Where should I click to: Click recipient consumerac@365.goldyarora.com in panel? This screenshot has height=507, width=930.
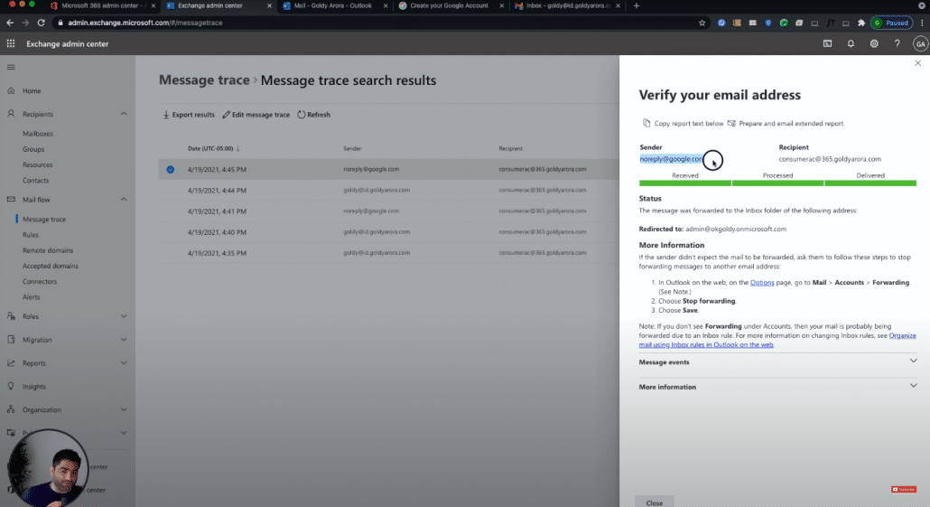click(x=830, y=159)
